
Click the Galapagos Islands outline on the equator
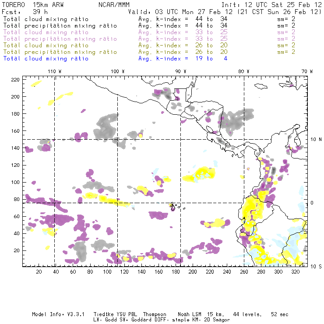pos(173,207)
